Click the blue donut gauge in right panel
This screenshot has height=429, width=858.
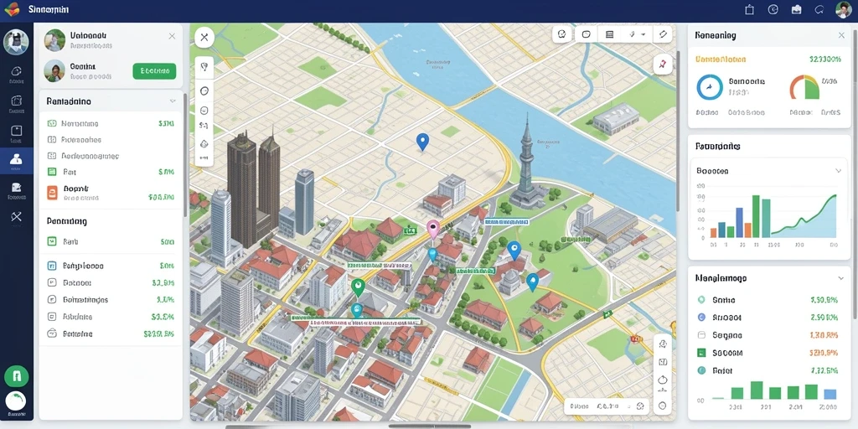pyautogui.click(x=710, y=87)
